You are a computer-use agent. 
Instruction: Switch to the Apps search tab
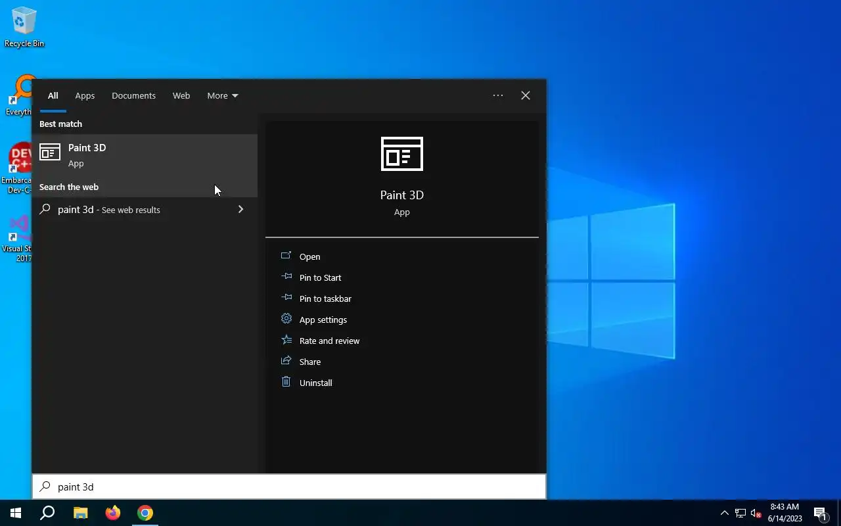pos(85,95)
